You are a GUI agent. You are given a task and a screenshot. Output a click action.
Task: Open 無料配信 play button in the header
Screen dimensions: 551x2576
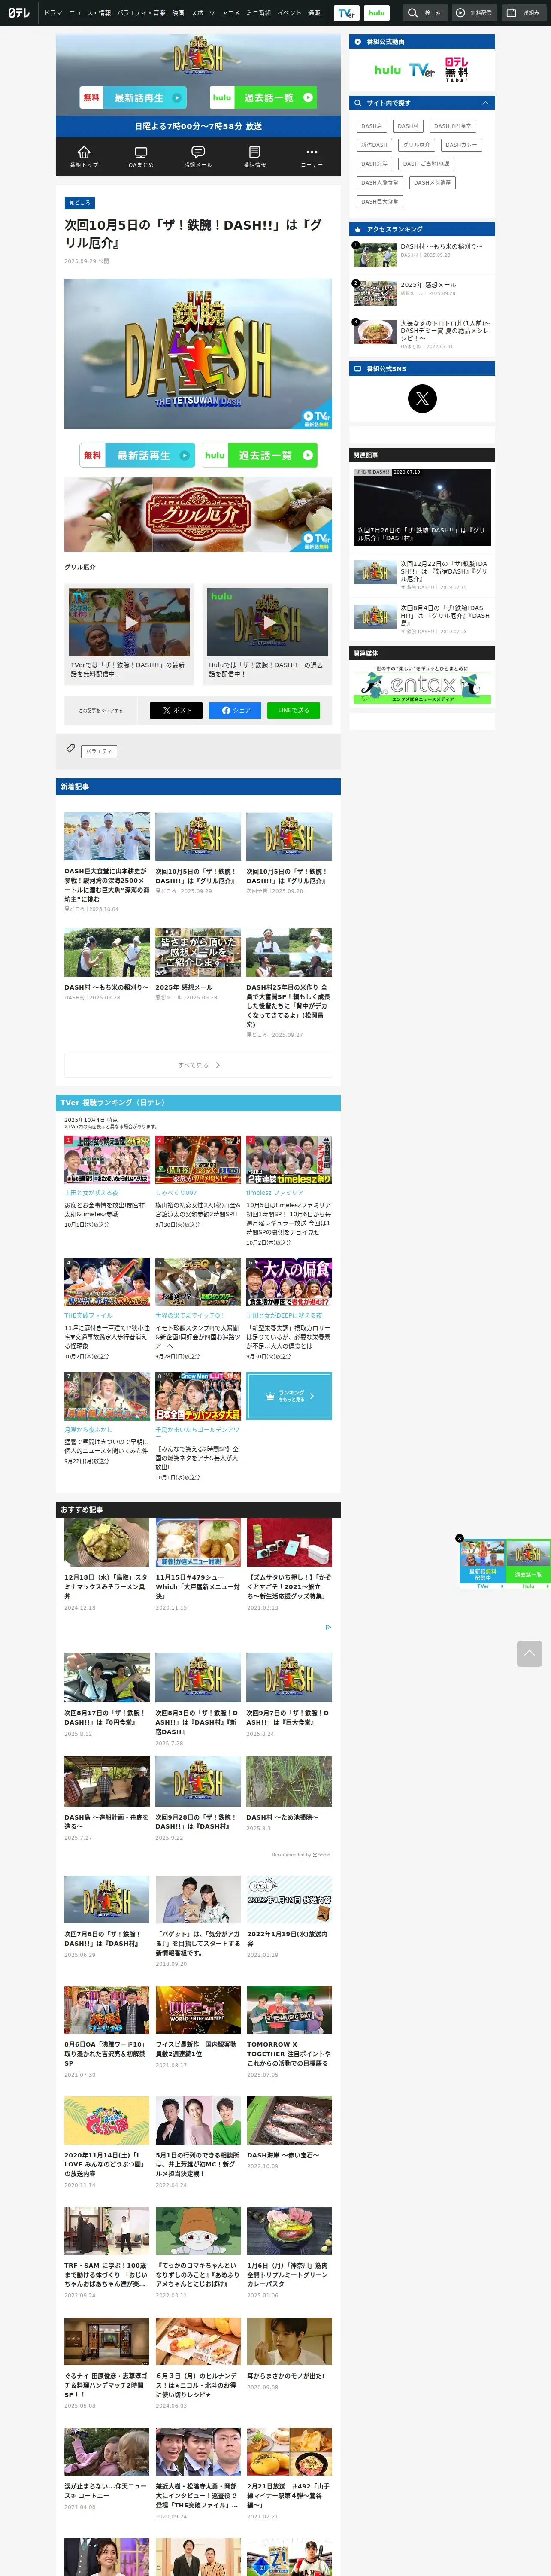point(474,13)
